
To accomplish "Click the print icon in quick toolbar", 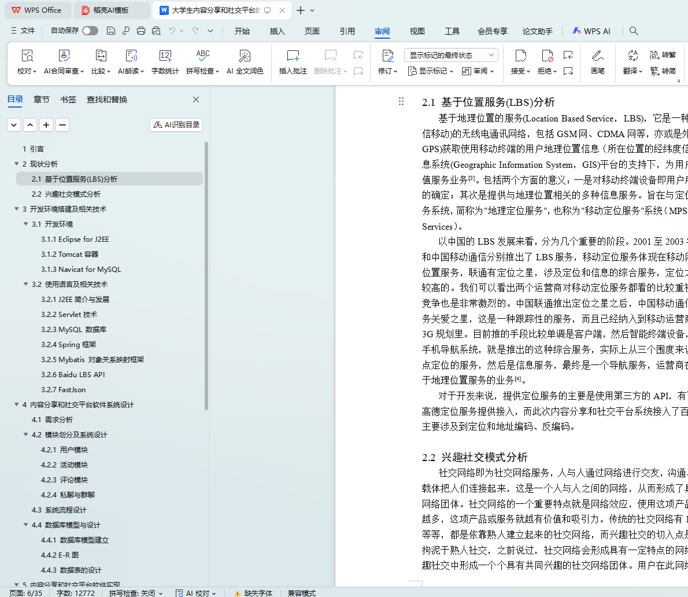I will coord(141,31).
